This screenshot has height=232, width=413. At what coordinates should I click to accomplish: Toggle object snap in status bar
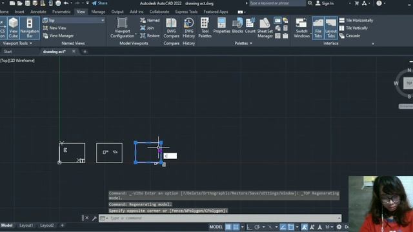[x=291, y=227]
